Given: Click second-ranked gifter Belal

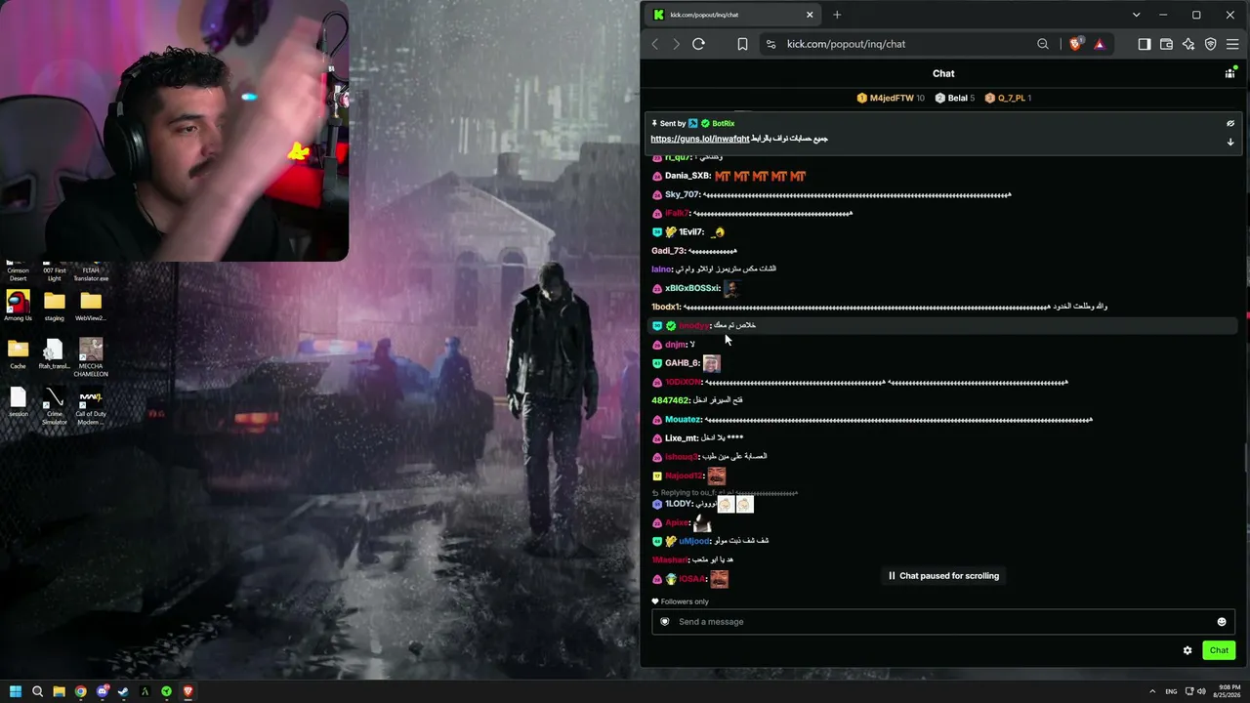Looking at the screenshot, I should click(x=955, y=98).
